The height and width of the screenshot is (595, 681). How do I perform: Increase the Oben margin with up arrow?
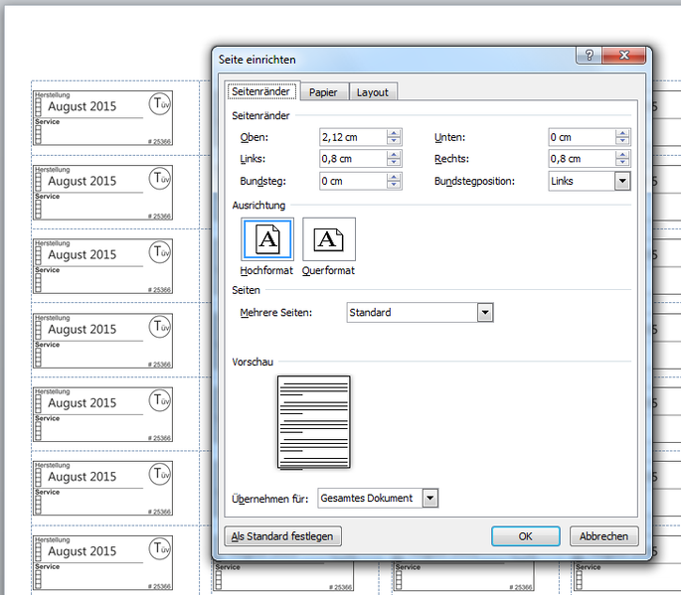(x=395, y=133)
